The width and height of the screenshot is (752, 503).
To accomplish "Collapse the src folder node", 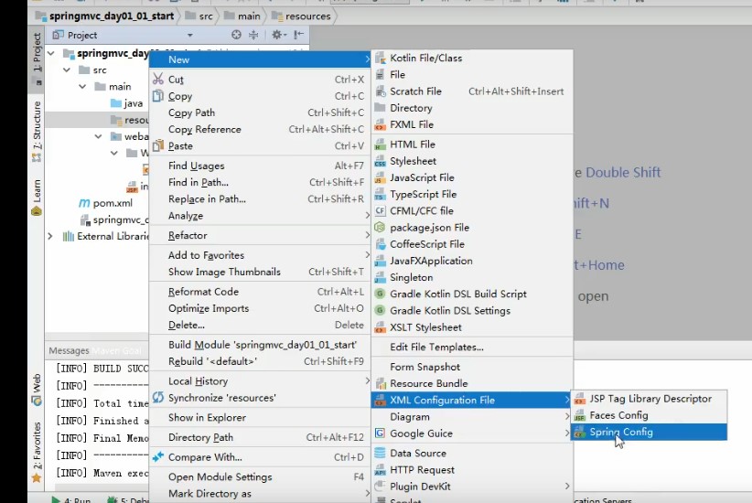I will tap(67, 70).
